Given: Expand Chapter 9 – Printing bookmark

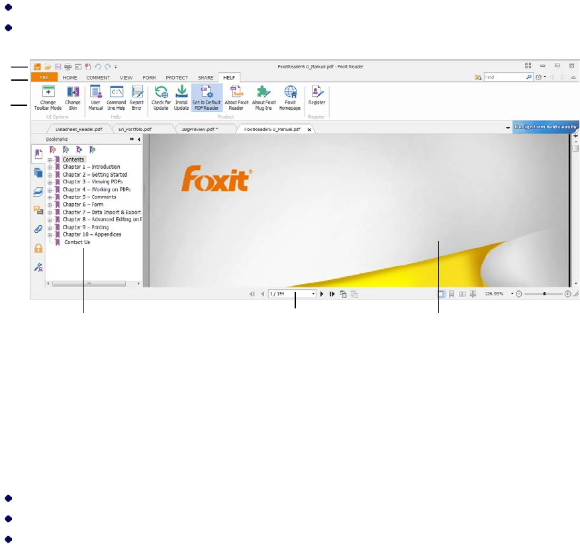Looking at the screenshot, I should [x=50, y=228].
